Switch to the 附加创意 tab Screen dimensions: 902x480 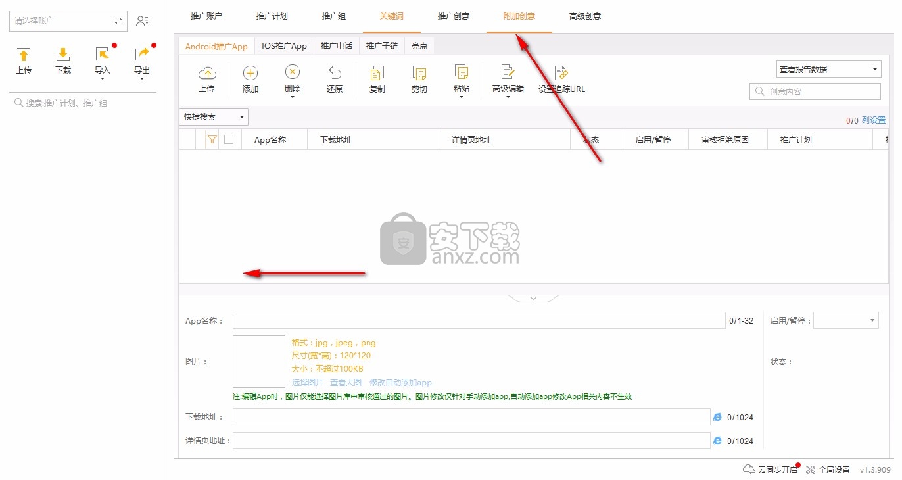(519, 16)
